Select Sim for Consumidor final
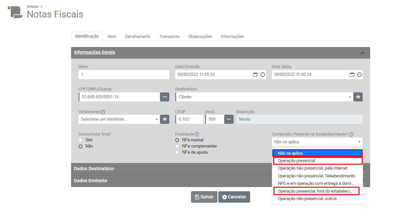The height and width of the screenshot is (213, 401). click(x=80, y=140)
